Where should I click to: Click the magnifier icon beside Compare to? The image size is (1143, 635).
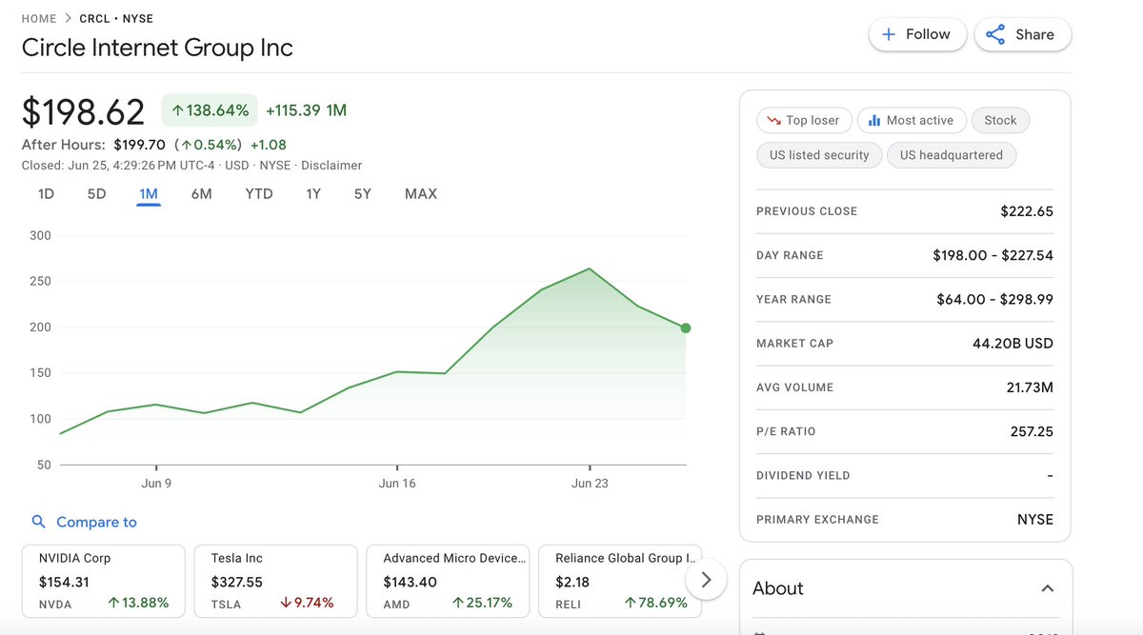tap(39, 522)
